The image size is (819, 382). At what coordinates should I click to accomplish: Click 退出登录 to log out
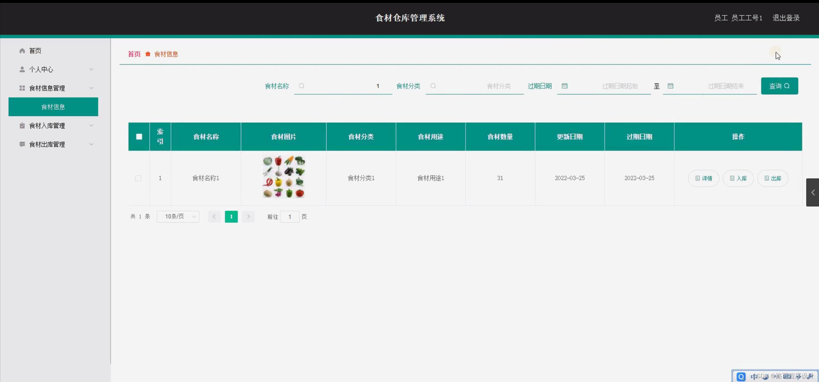(786, 18)
